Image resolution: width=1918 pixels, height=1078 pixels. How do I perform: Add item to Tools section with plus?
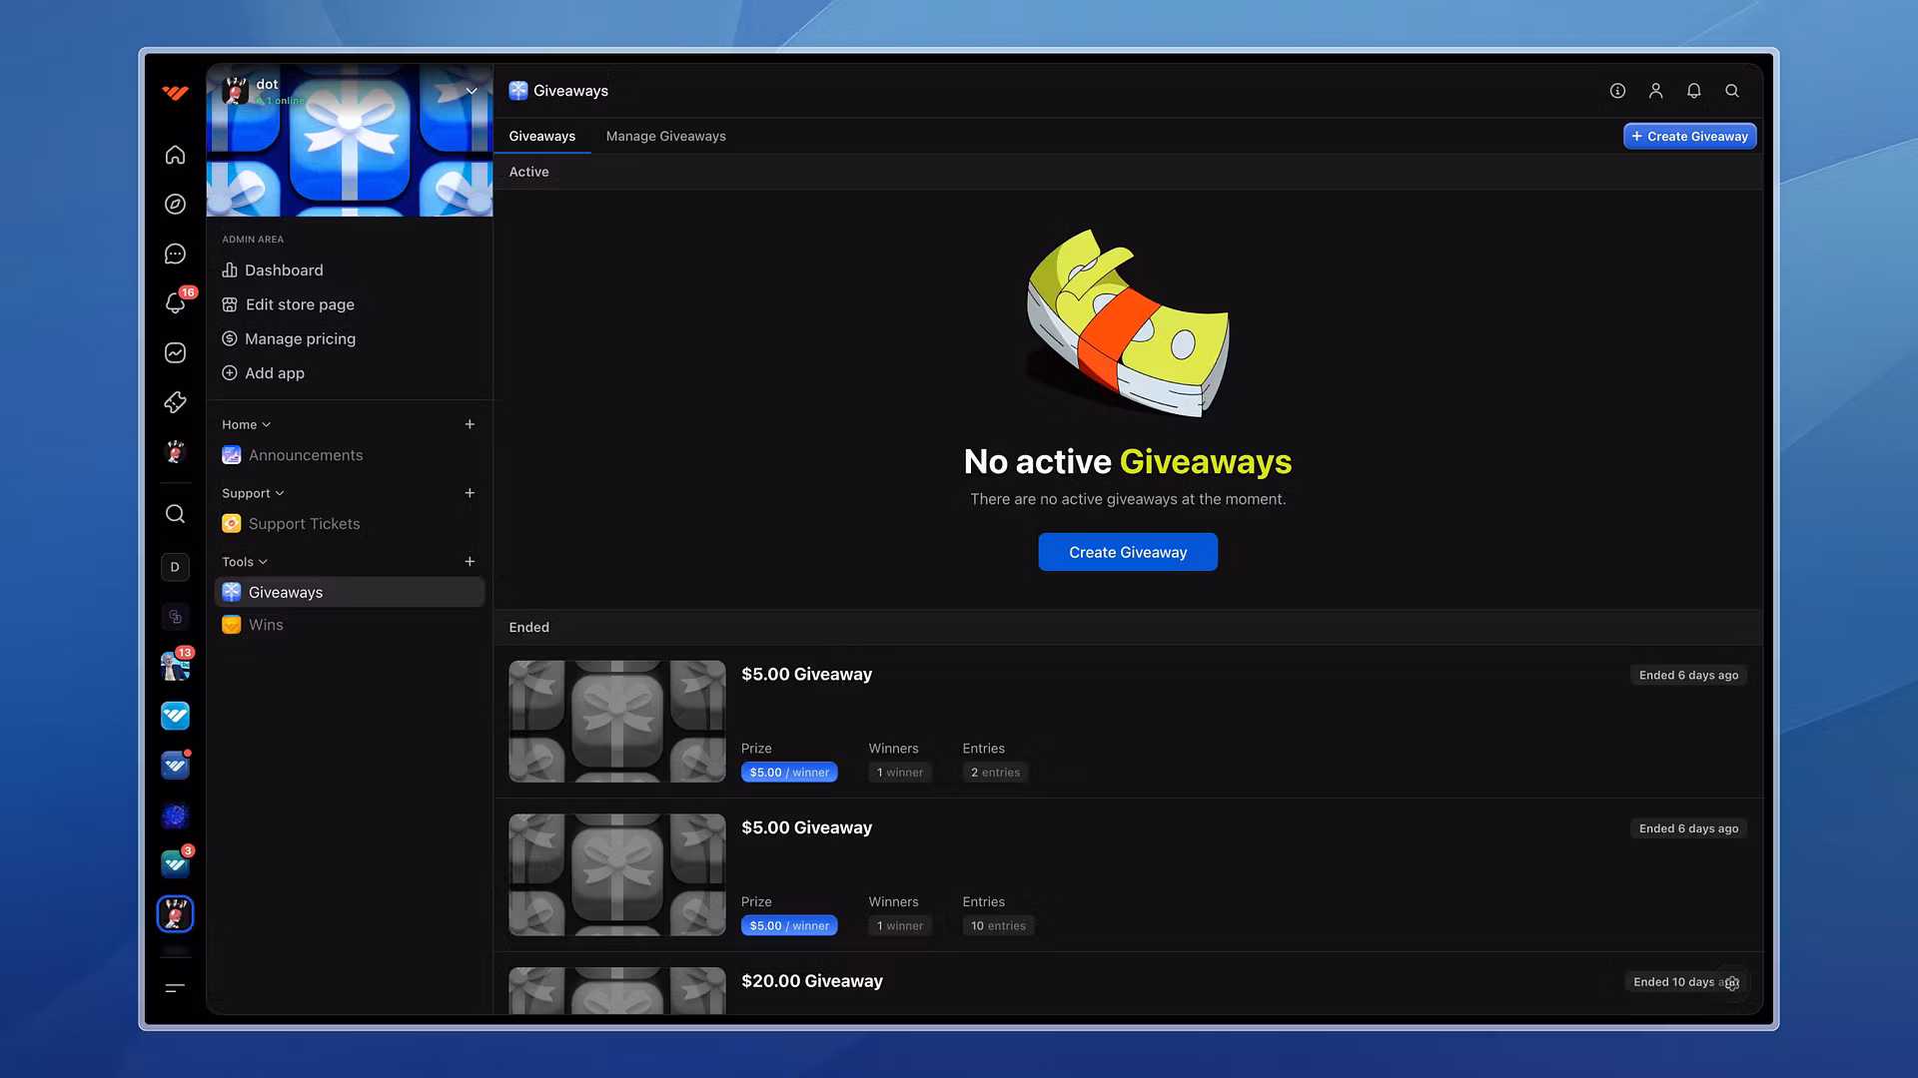coord(470,562)
